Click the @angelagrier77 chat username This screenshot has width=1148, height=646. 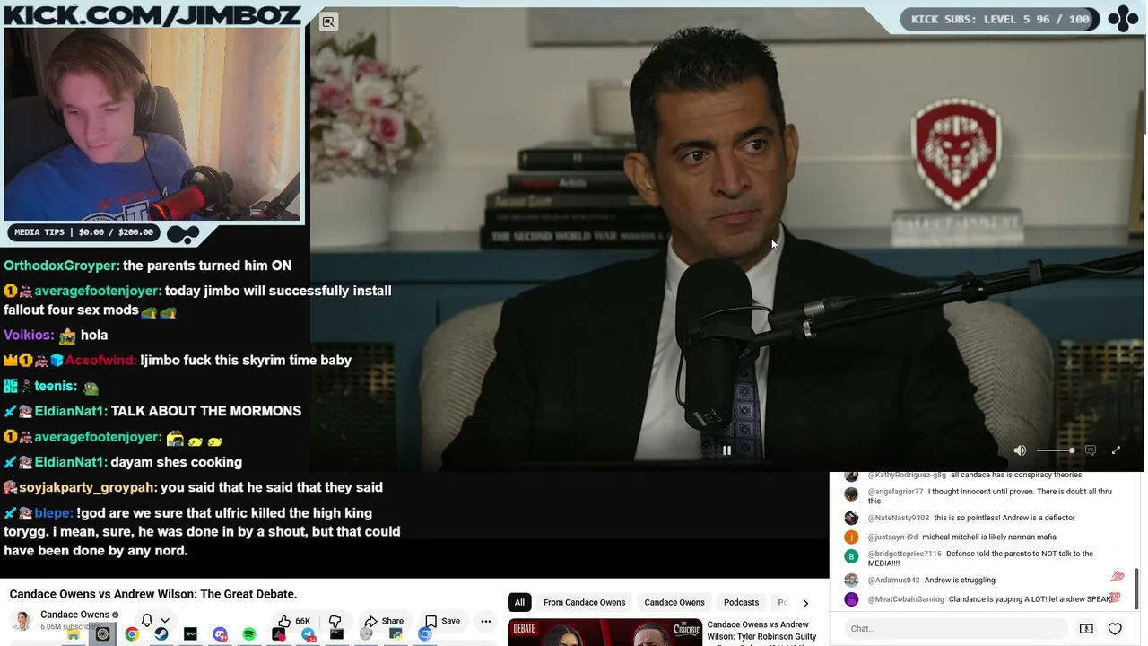click(895, 492)
